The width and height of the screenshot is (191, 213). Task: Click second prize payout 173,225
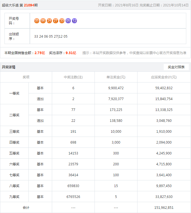116,110
